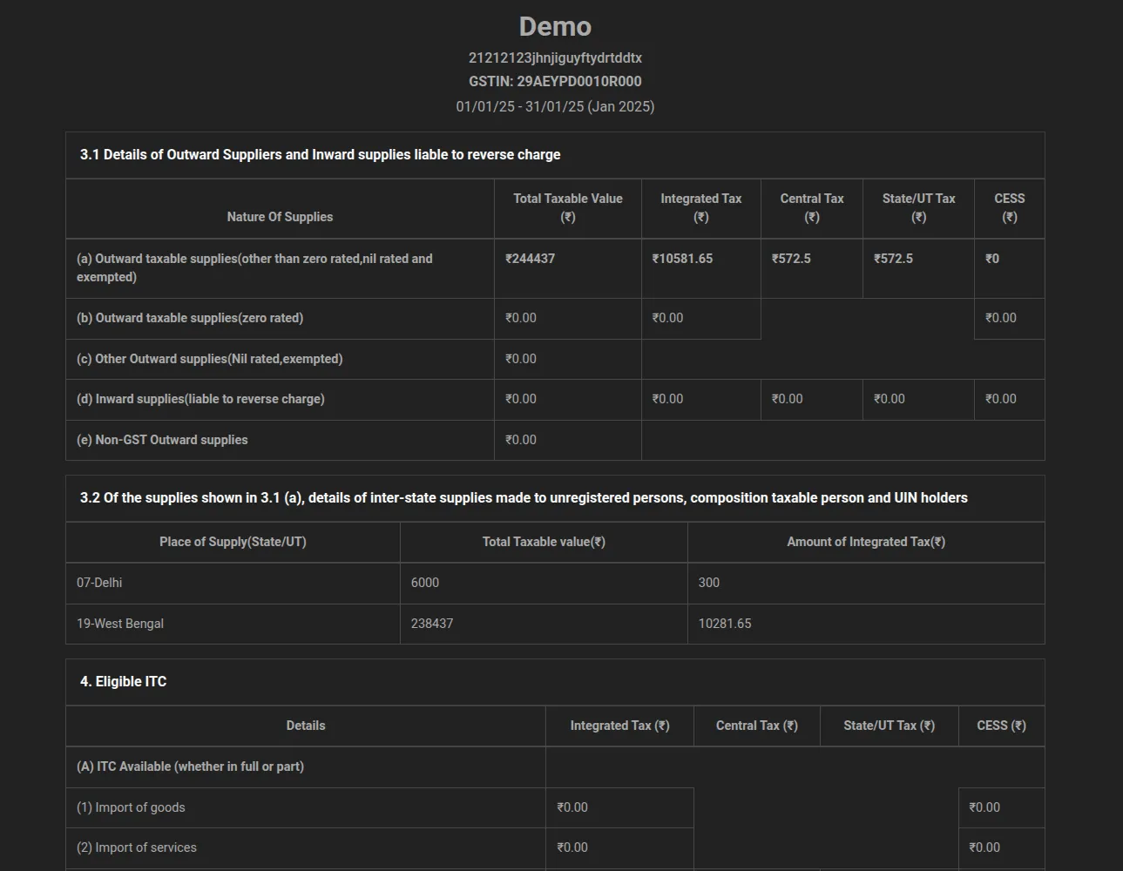
Task: Select the 238437 taxable value for West Bengal
Action: tap(432, 624)
